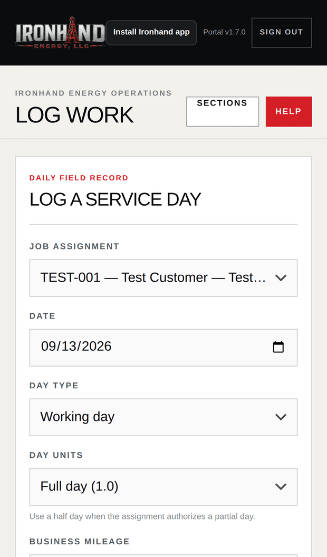
Task: Click the half day hint text
Action: [x=142, y=516]
